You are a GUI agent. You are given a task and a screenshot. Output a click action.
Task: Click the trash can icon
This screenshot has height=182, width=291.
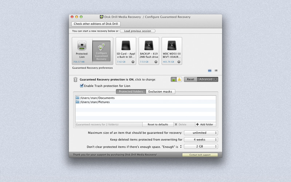75,79
